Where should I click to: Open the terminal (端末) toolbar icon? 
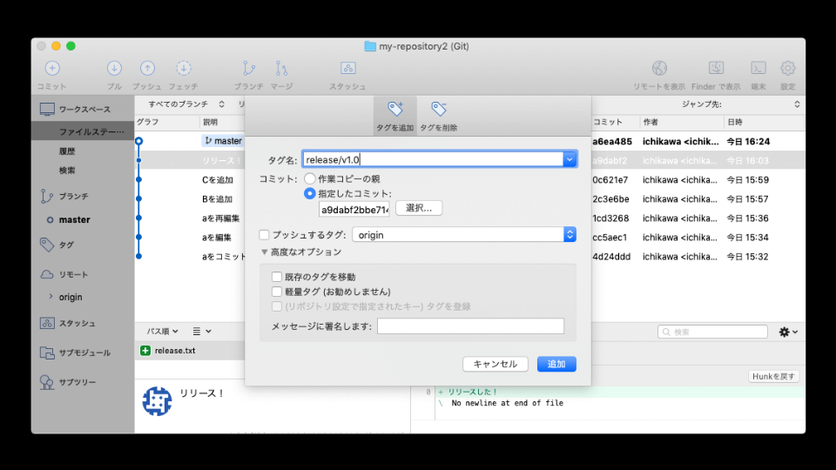point(758,68)
